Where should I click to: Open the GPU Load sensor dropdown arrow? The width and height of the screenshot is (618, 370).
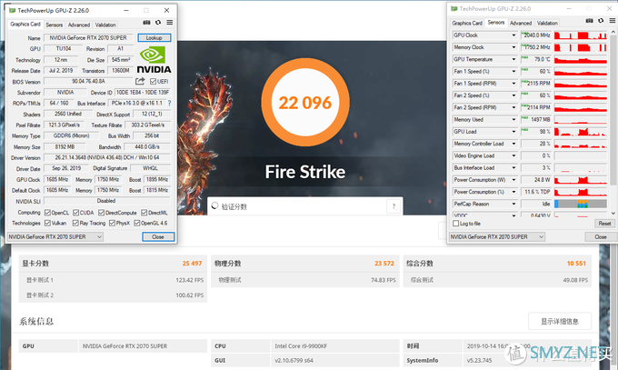click(x=513, y=131)
